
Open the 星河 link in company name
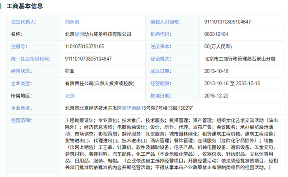click(x=79, y=34)
